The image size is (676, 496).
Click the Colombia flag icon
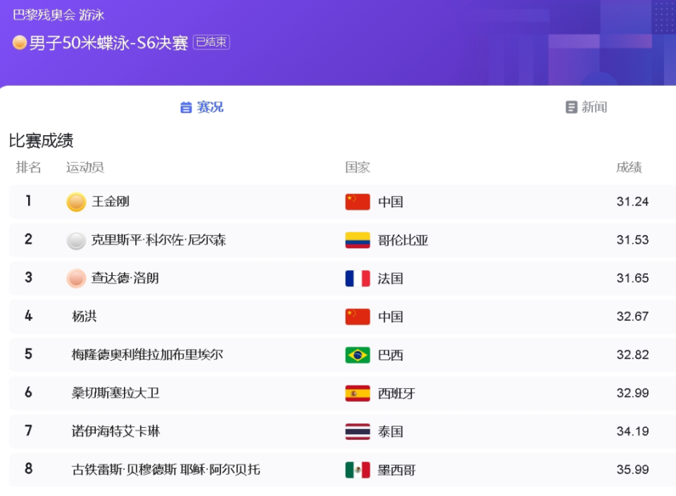356,240
